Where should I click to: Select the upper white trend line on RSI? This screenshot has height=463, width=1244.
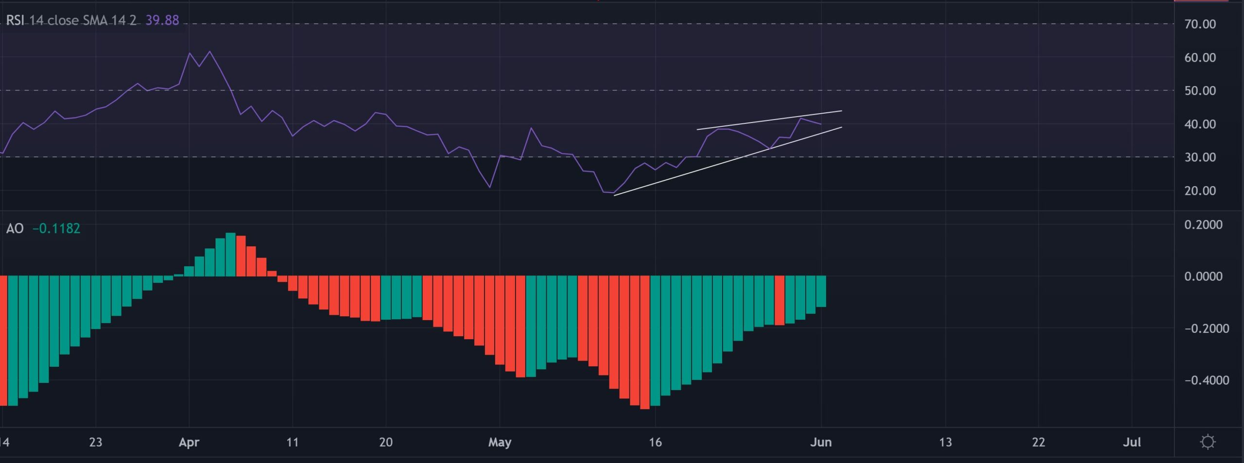(x=769, y=120)
